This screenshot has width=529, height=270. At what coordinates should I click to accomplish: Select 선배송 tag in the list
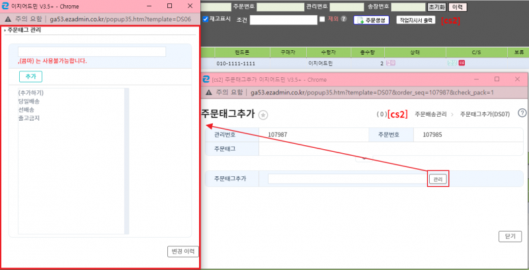point(26,110)
